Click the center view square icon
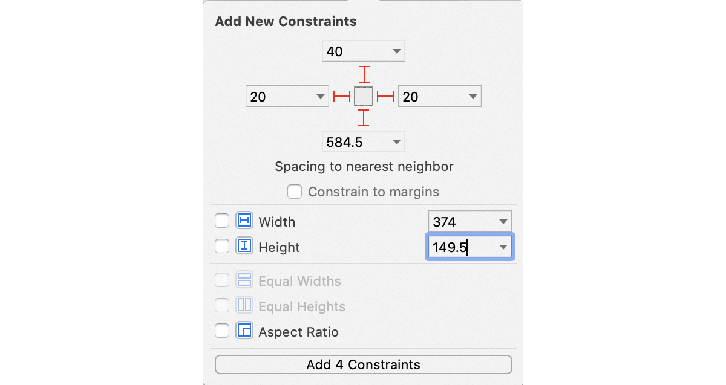The height and width of the screenshot is (385, 726). 364,96
